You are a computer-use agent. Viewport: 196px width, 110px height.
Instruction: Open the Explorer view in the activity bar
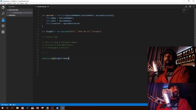tap(3, 7)
